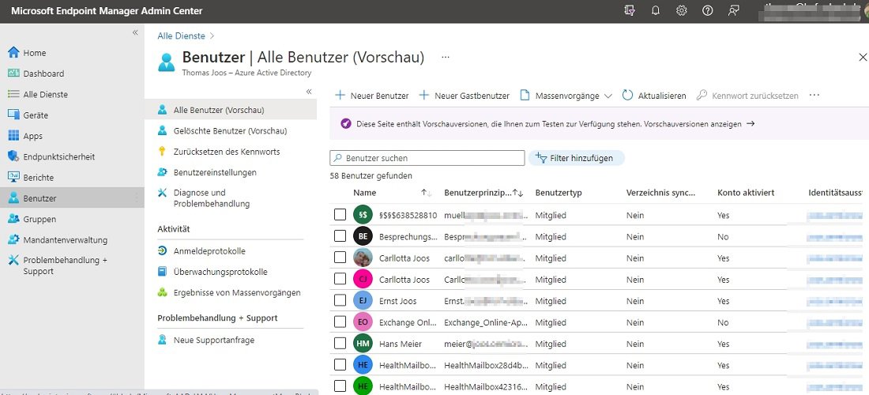This screenshot has width=869, height=395.
Task: Open the directory and subscription filter icon
Action: click(629, 11)
